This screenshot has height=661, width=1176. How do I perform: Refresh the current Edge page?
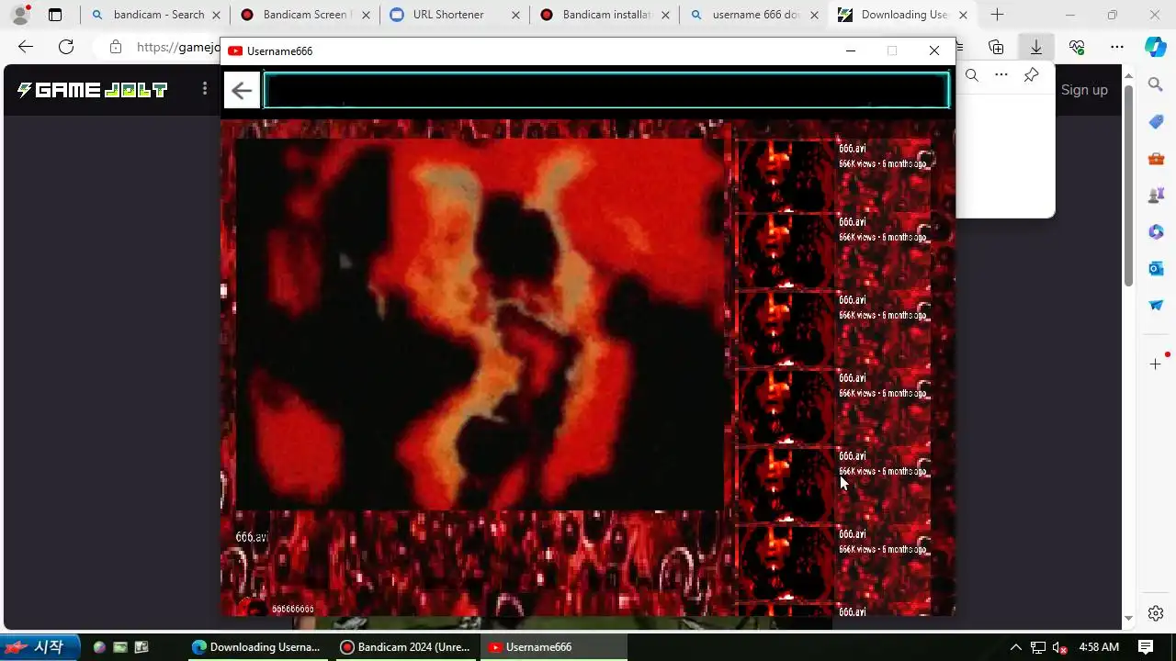point(66,47)
